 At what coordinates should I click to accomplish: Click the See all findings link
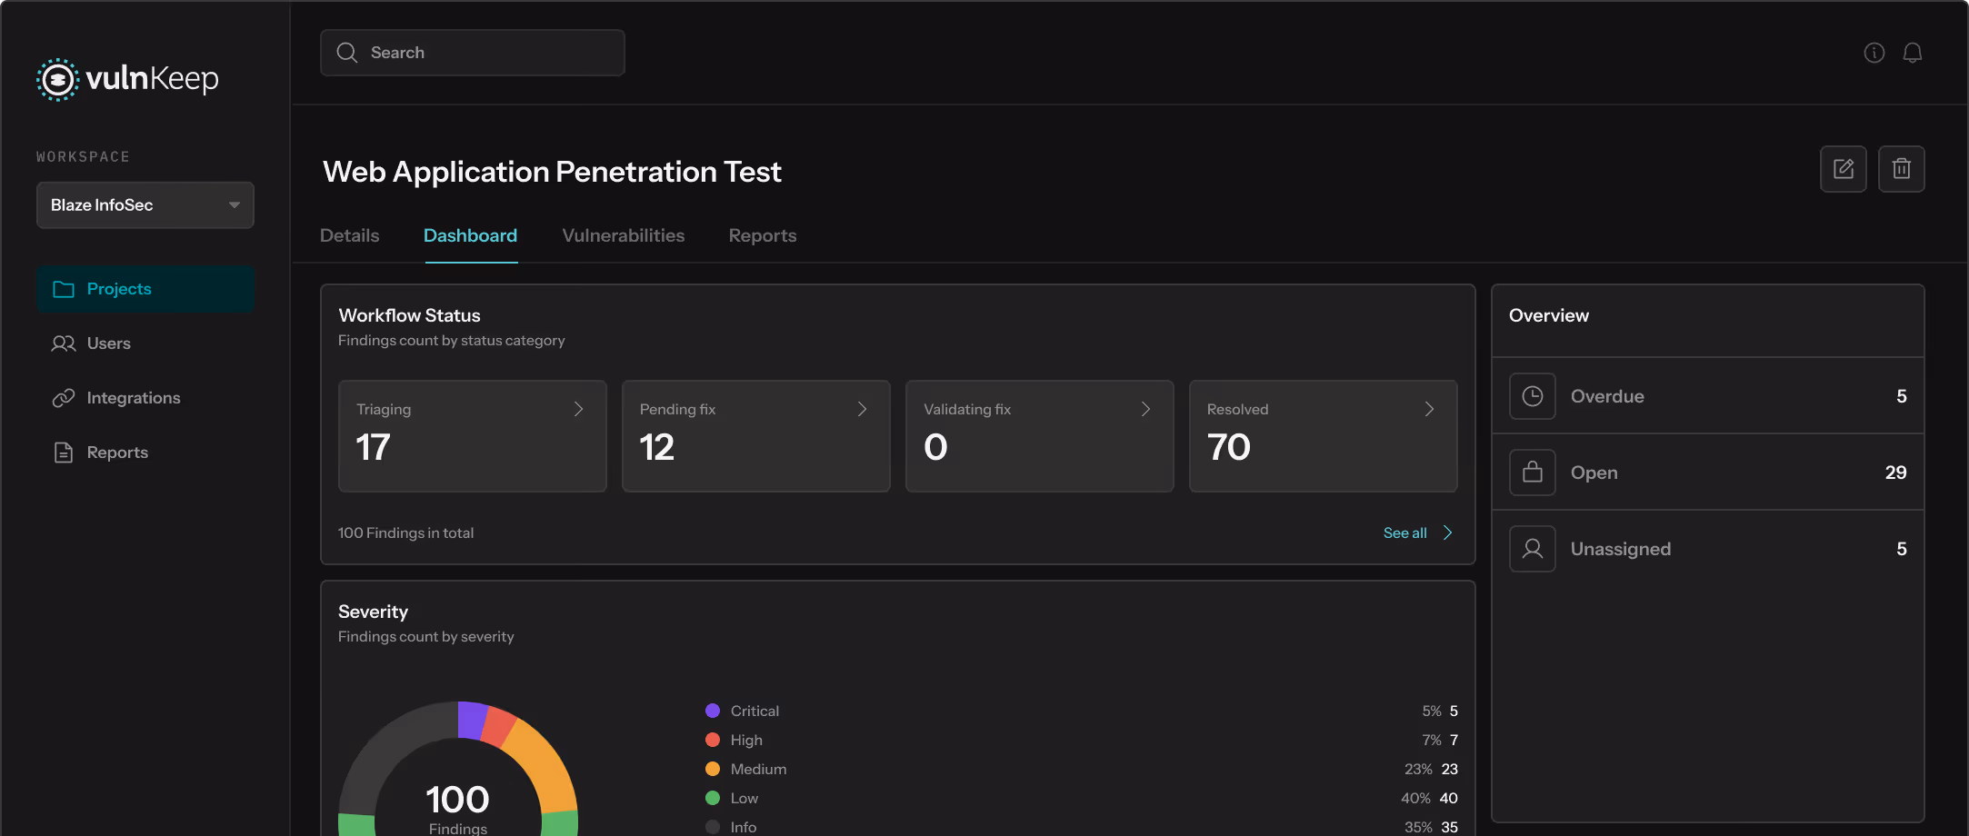[1405, 533]
